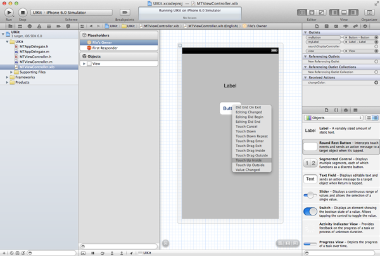The width and height of the screenshot is (380, 256).
Task: Choose Editing Changed event
Action: pos(252,112)
